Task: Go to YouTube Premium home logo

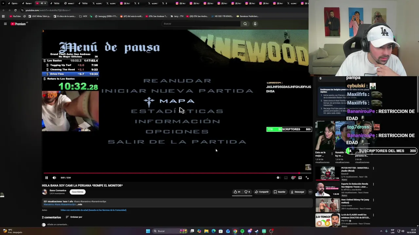Action: click(x=18, y=24)
